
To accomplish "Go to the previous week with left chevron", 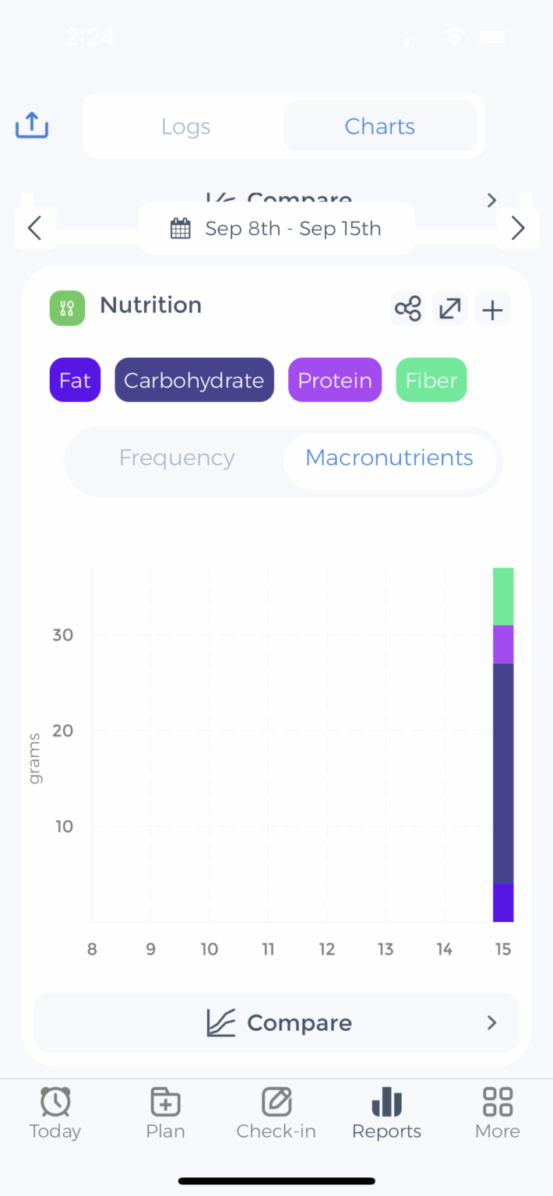I will pyautogui.click(x=34, y=227).
